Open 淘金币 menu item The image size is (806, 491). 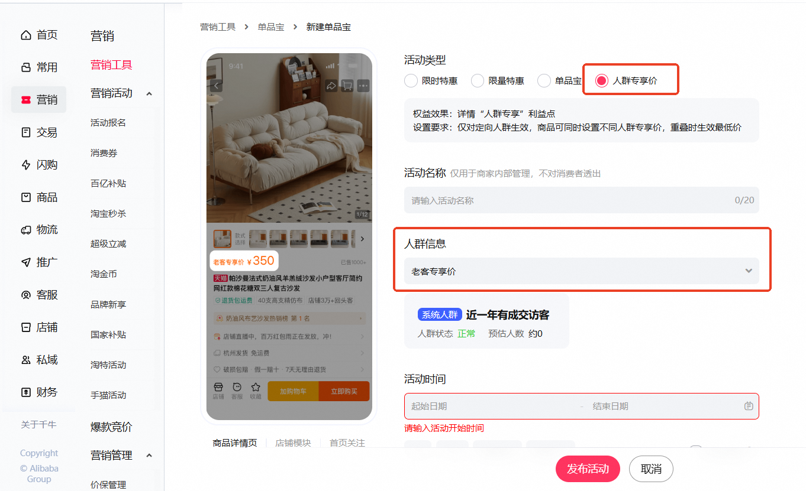pos(104,274)
